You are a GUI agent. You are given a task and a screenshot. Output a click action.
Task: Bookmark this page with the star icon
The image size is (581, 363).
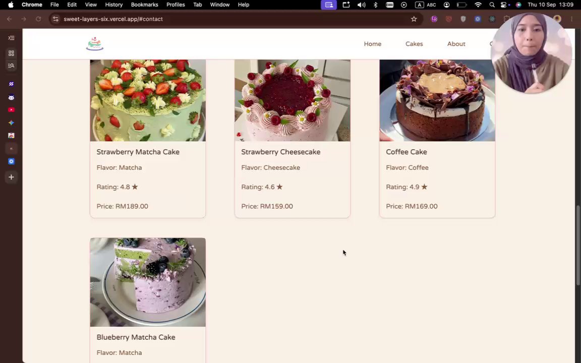click(414, 19)
